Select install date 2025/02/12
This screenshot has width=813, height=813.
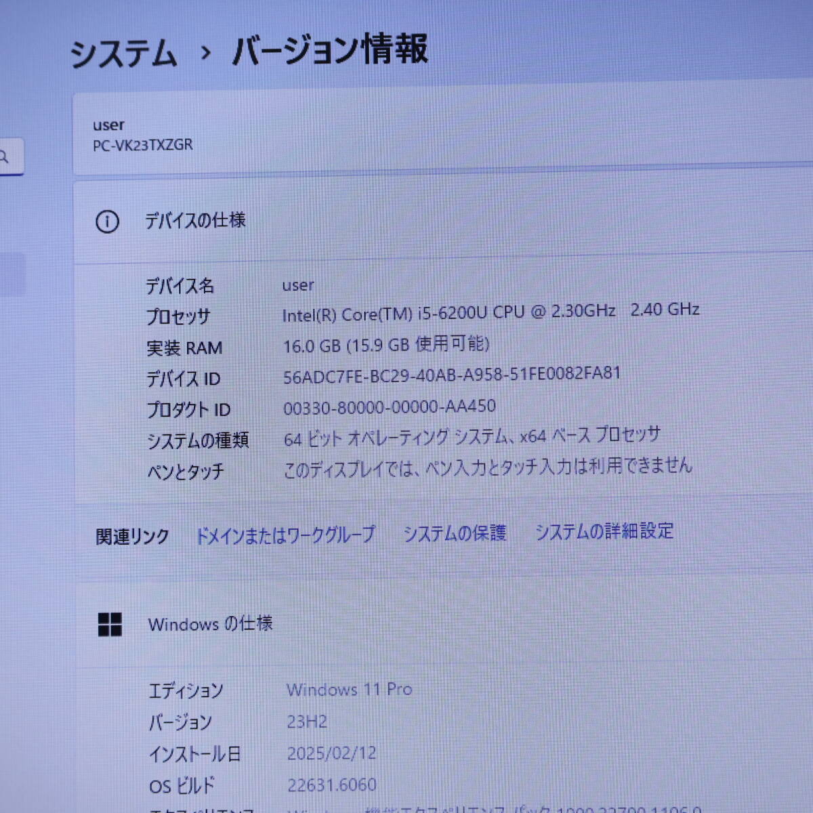click(x=332, y=753)
